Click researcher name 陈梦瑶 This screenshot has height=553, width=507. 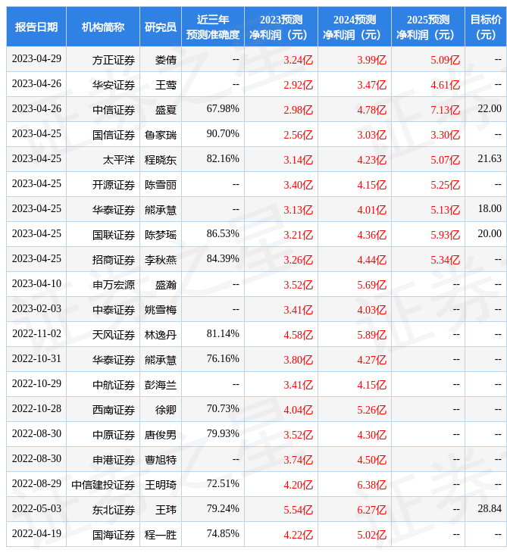pyautogui.click(x=161, y=235)
